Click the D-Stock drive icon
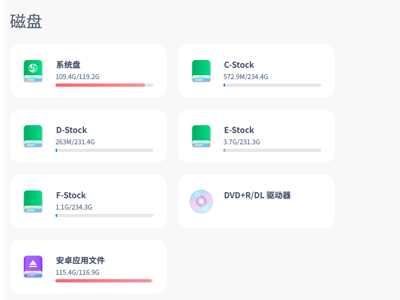The image size is (400, 300). point(33,136)
